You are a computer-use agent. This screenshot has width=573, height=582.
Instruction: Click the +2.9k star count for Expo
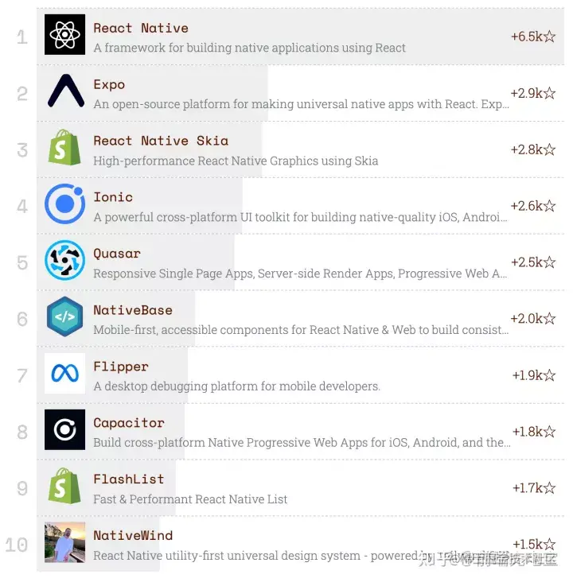[533, 93]
